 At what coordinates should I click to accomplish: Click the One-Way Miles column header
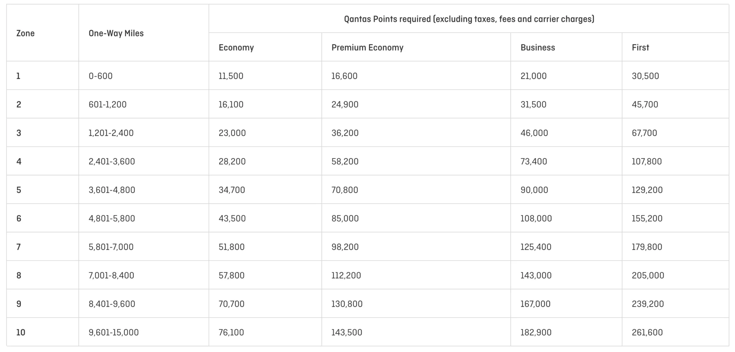116,33
